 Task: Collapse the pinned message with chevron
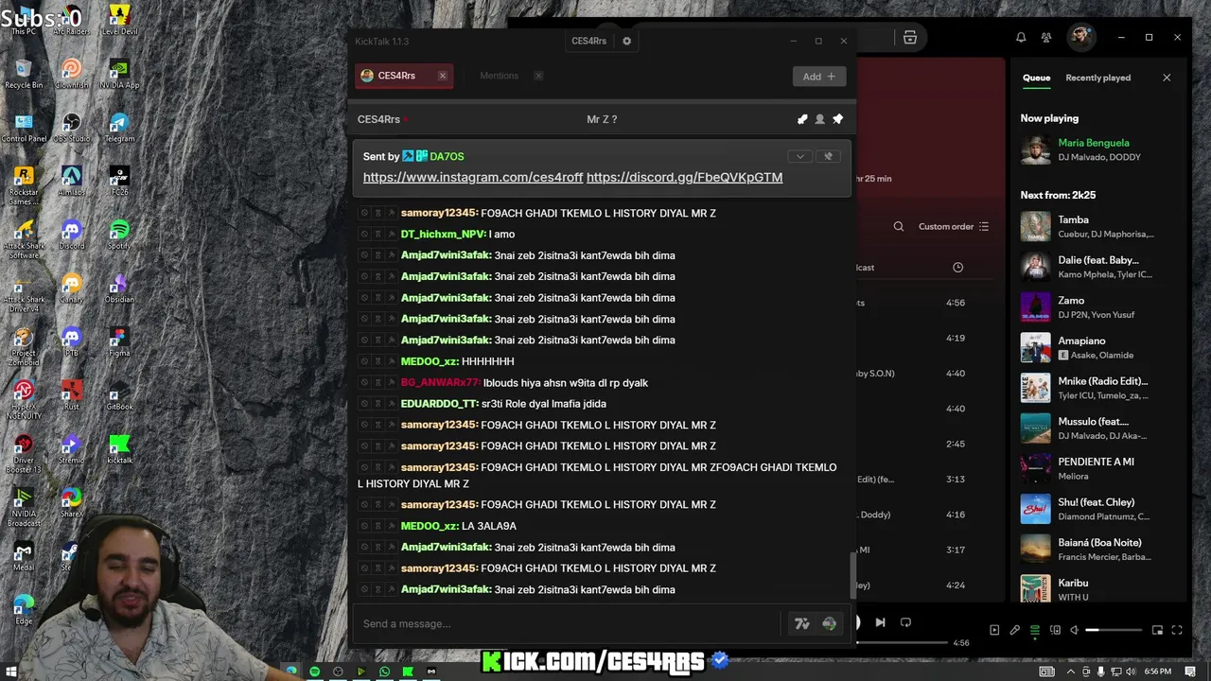pyautogui.click(x=800, y=156)
